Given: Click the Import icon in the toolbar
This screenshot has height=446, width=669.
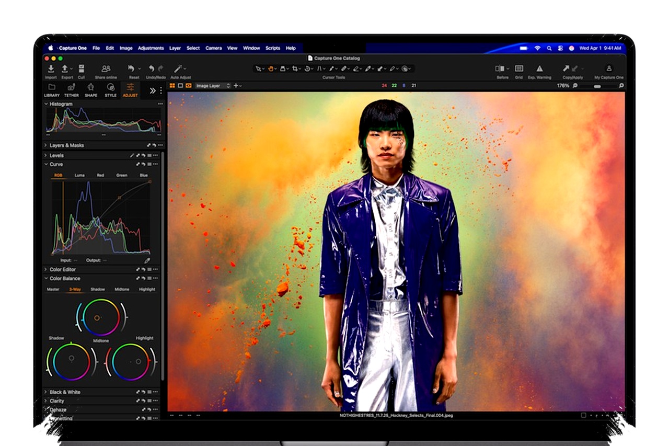Looking at the screenshot, I should click(51, 68).
